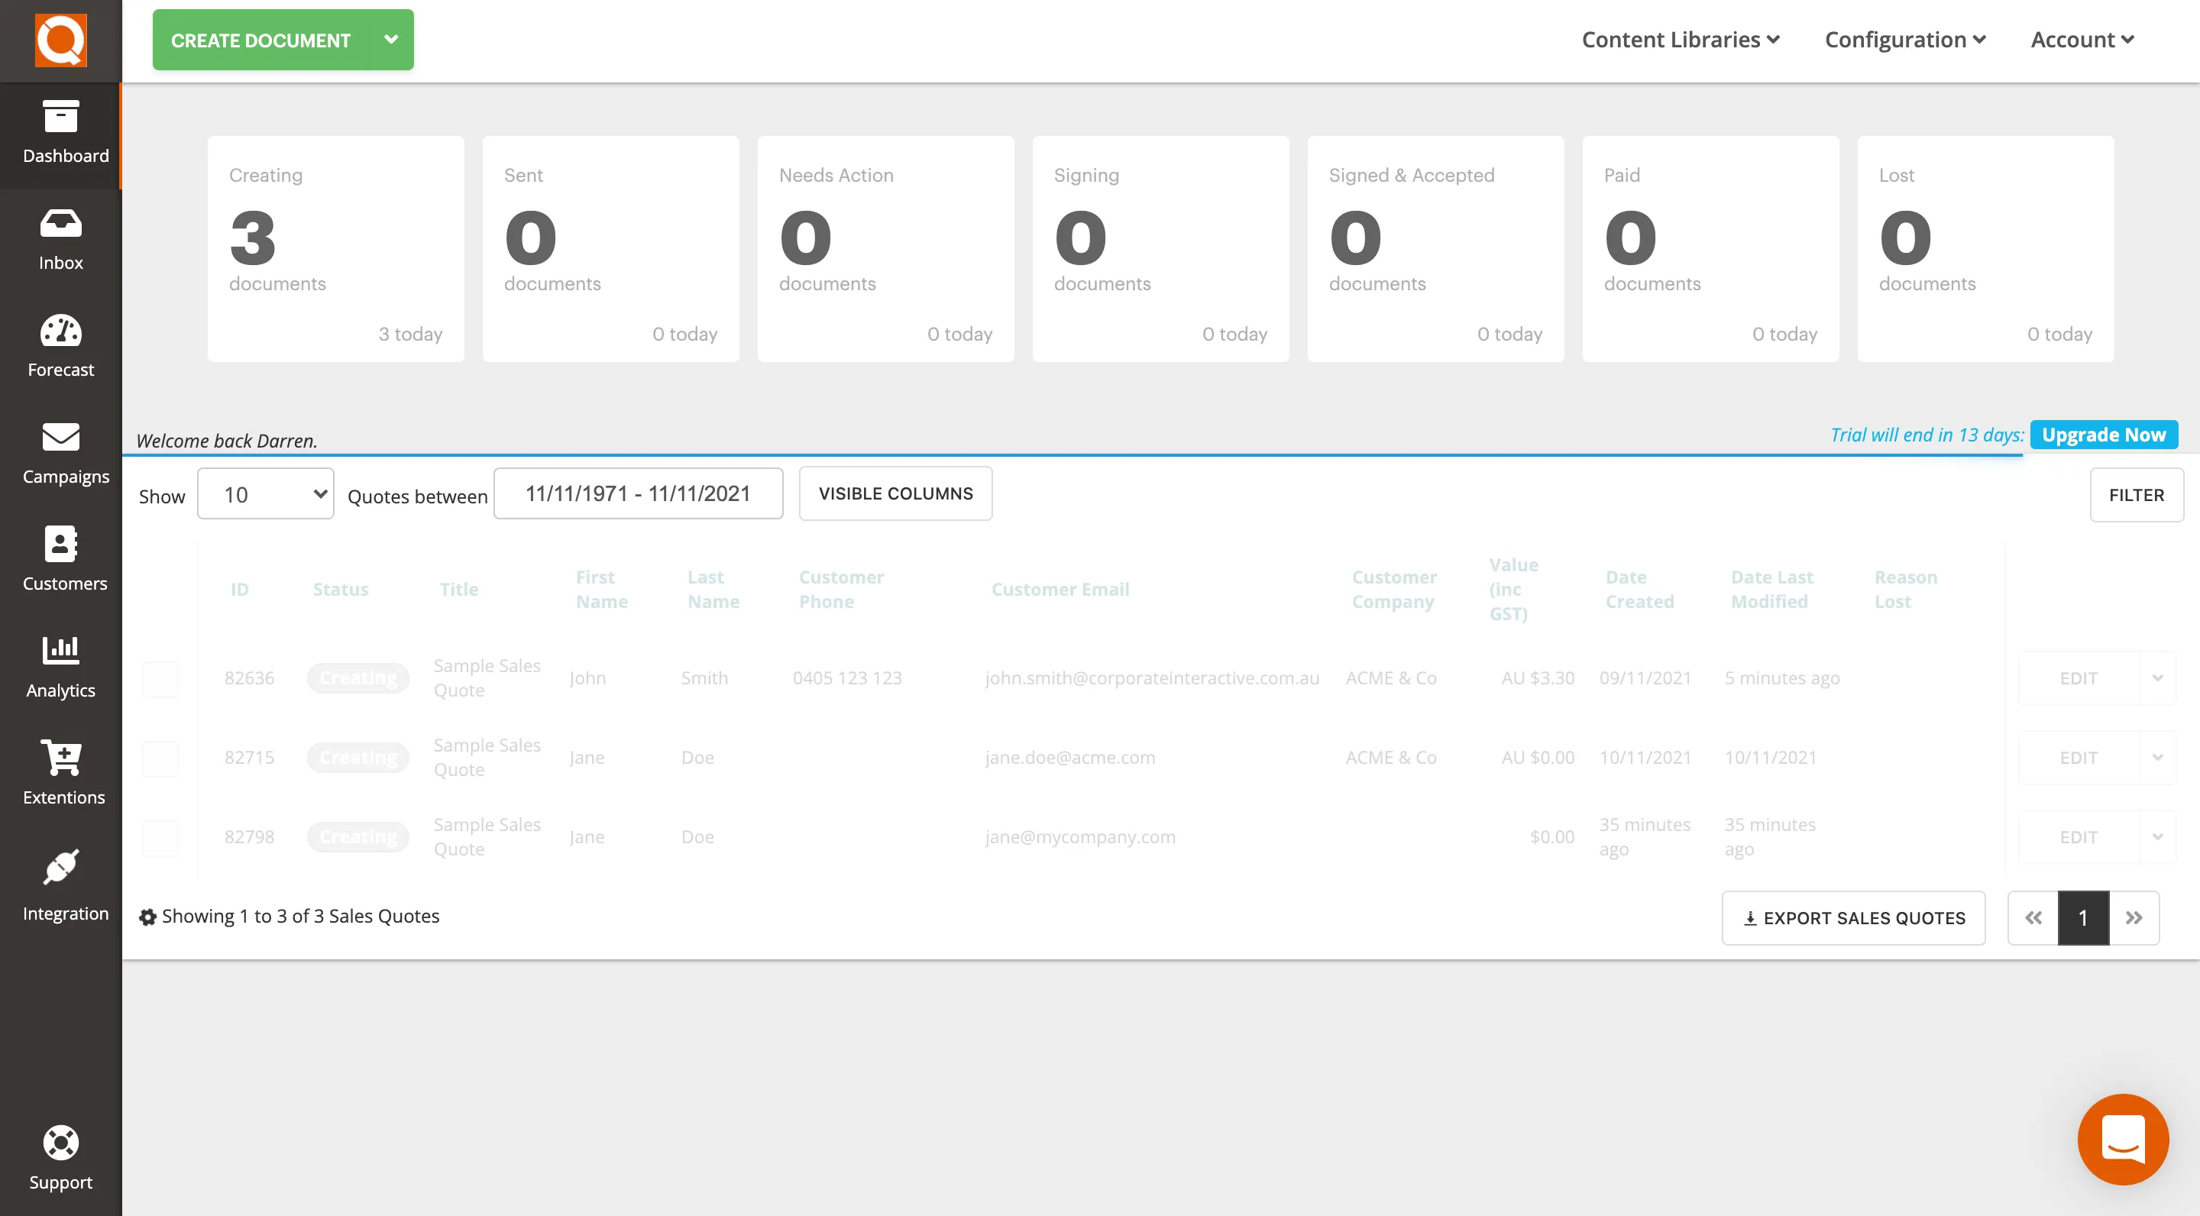This screenshot has width=2200, height=1216.
Task: Select the checkbox for quote 82798
Action: (160, 837)
